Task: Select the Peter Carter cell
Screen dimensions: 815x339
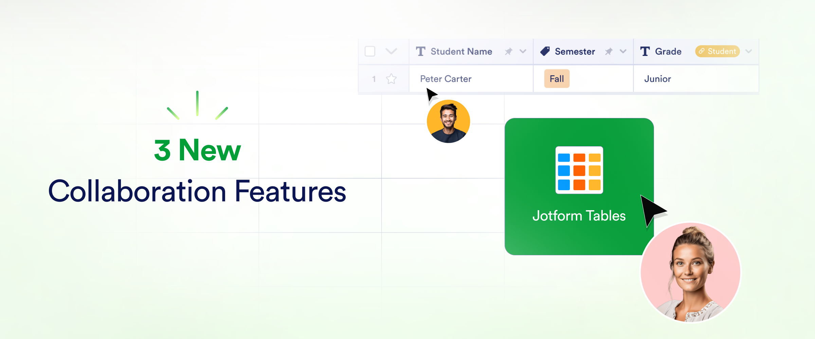Action: click(471, 79)
